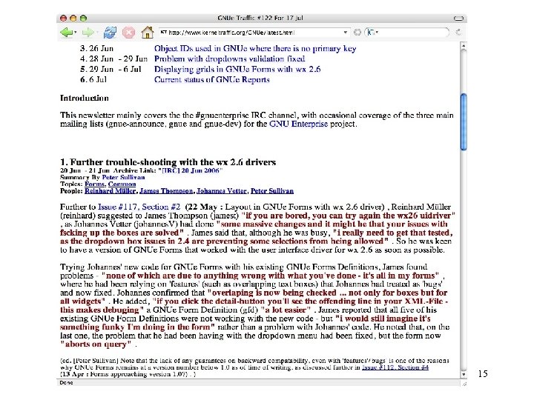Open the '[IRC] 20 Jun 2006' archive link
This screenshot has width=534, height=400.
pyautogui.click(x=190, y=170)
